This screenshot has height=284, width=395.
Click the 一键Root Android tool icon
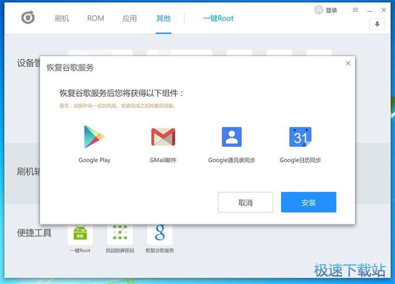coord(80,234)
